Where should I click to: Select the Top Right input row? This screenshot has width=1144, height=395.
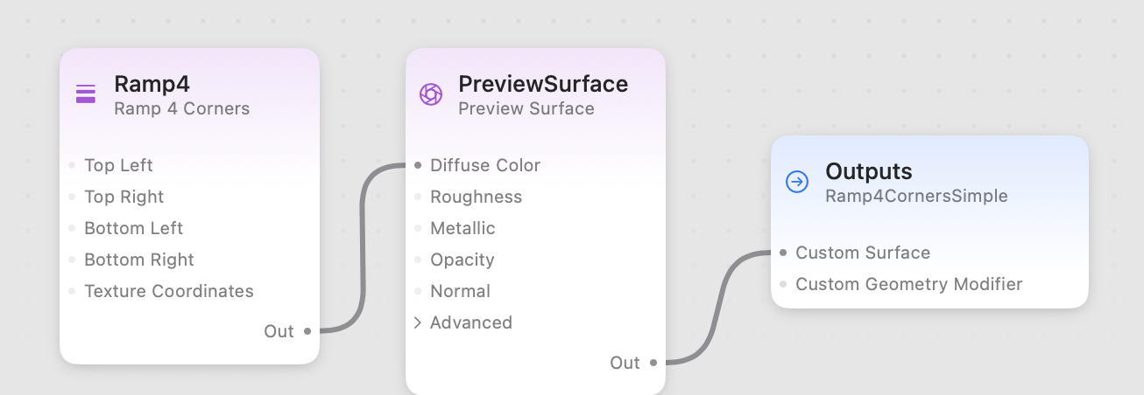point(124,197)
